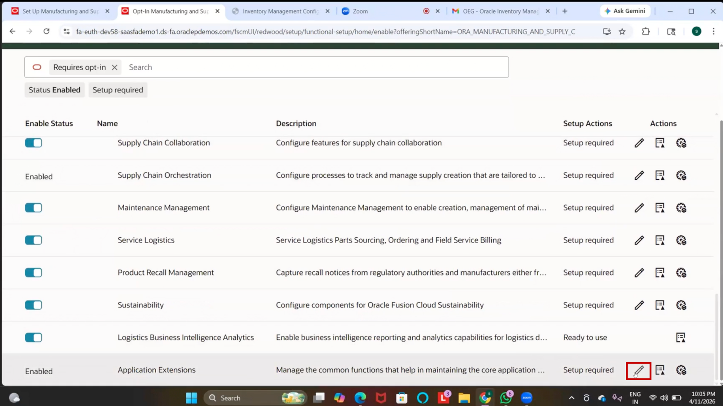Edit features for Service Logistics
The height and width of the screenshot is (406, 723).
click(x=639, y=240)
